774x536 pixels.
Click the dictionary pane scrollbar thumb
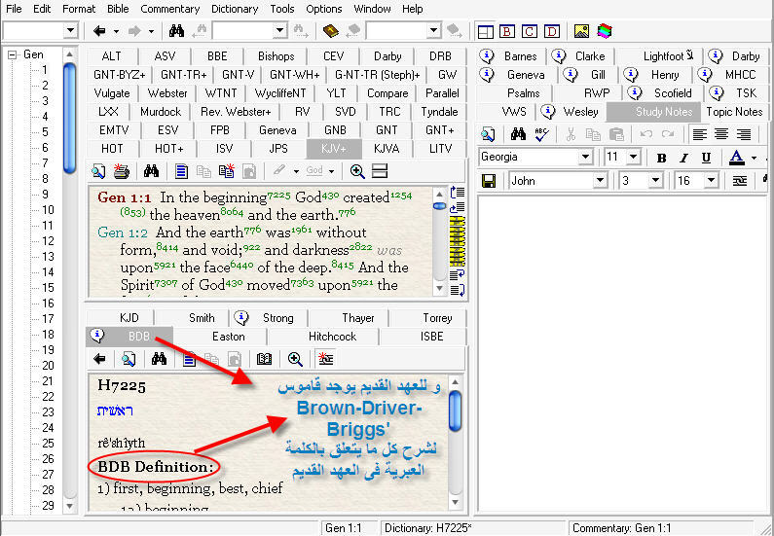click(455, 411)
